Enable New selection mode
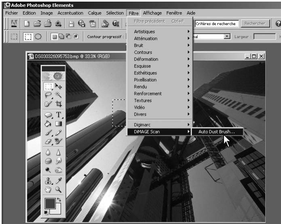The image size is (281, 224). tap(55, 36)
